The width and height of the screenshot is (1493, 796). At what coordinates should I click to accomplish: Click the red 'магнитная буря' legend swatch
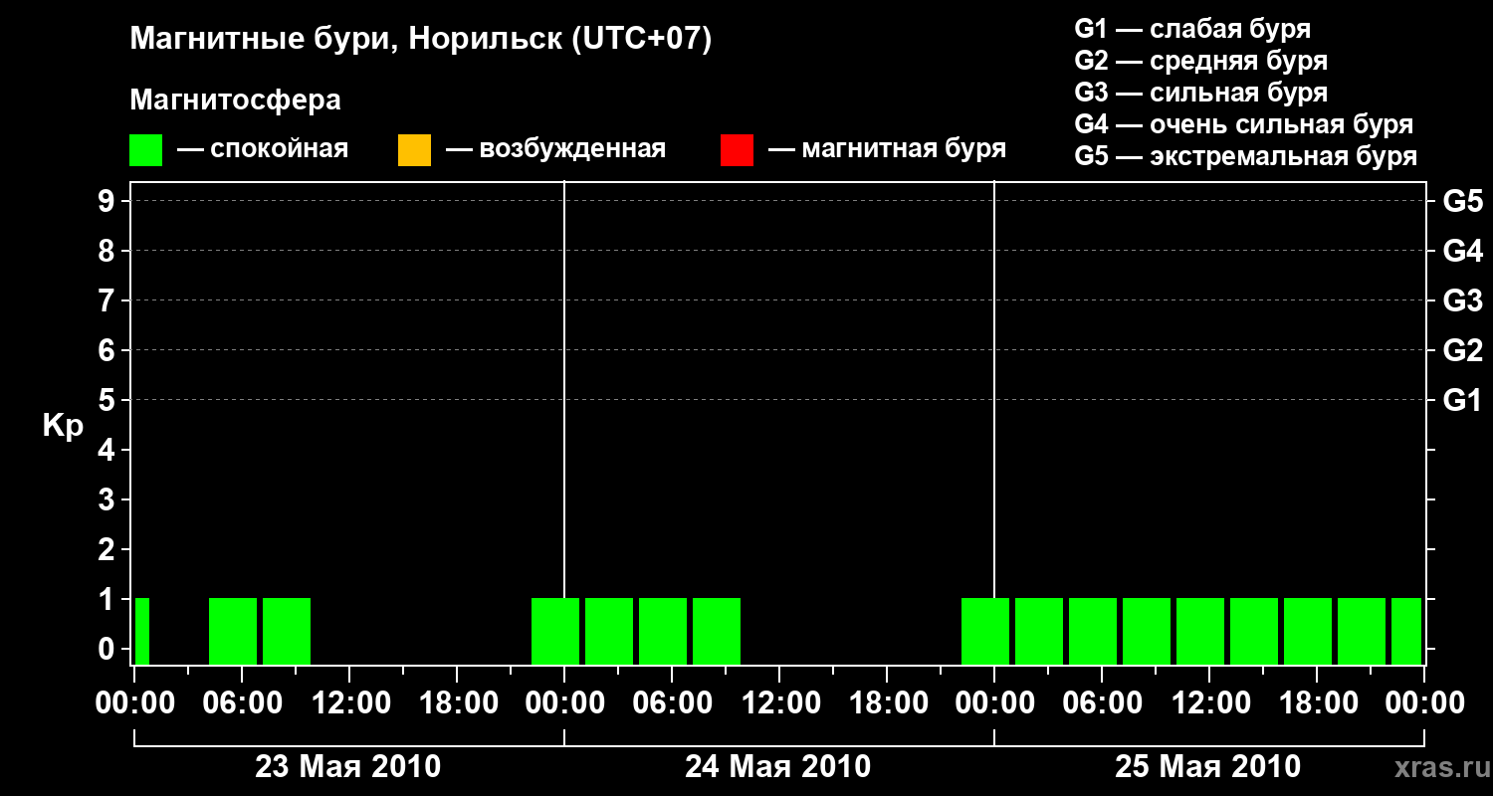[737, 150]
